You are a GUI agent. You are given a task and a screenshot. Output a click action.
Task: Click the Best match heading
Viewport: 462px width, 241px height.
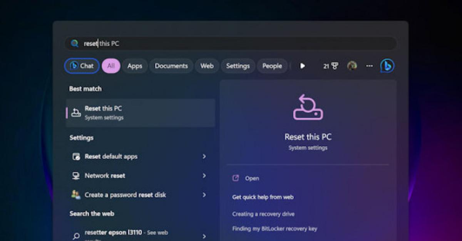pos(85,89)
